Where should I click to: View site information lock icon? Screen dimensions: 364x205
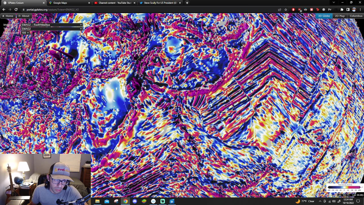click(23, 10)
